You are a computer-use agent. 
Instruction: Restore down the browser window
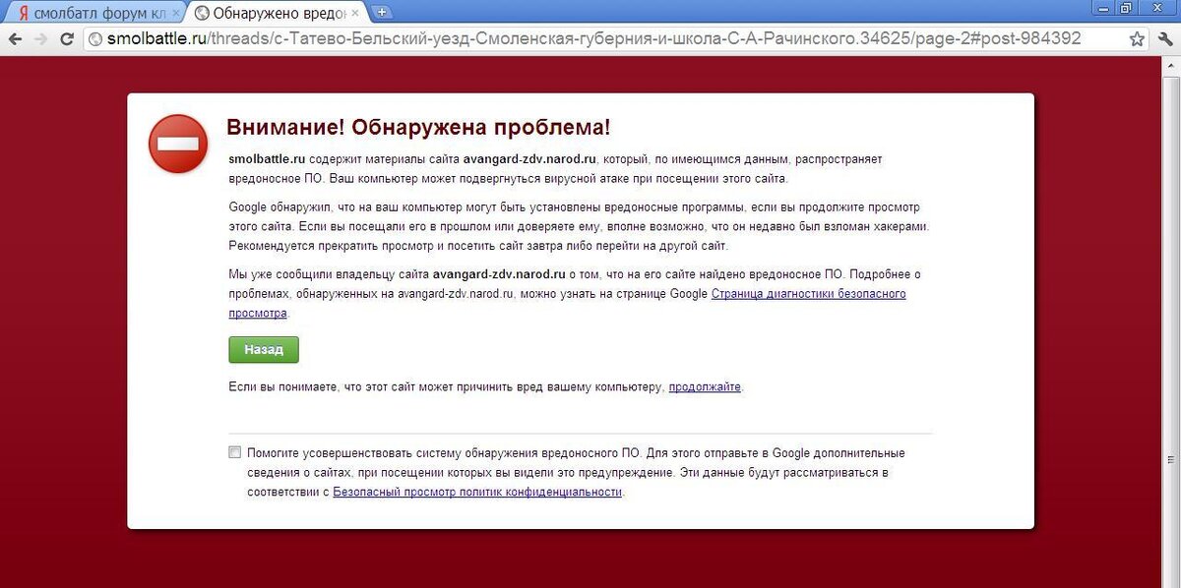point(1126,7)
